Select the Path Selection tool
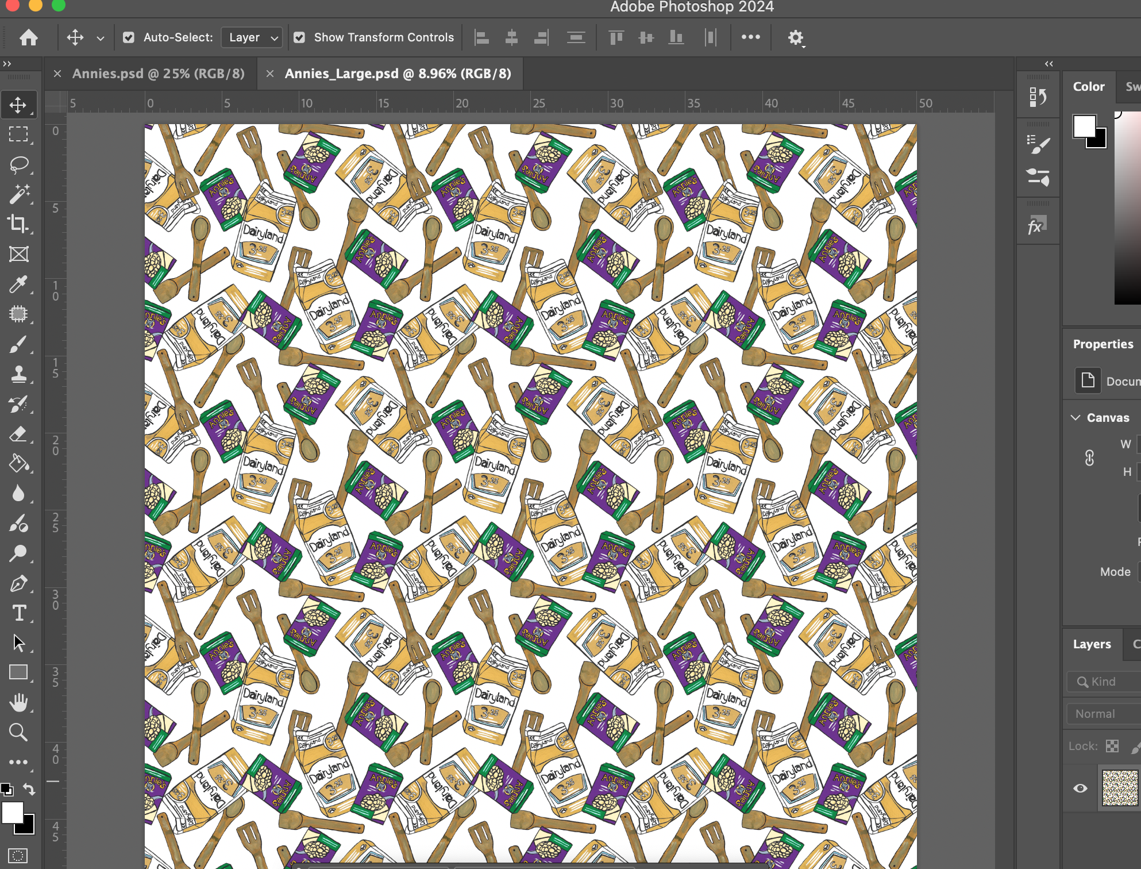This screenshot has width=1141, height=869. tap(18, 643)
